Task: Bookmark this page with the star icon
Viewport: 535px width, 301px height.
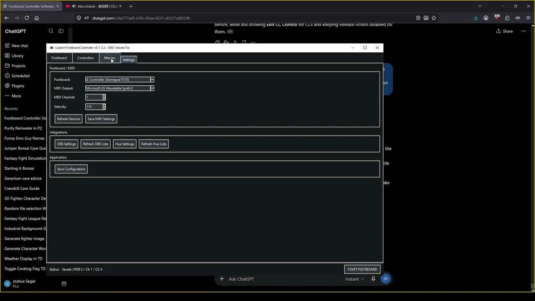Action: click(434, 18)
